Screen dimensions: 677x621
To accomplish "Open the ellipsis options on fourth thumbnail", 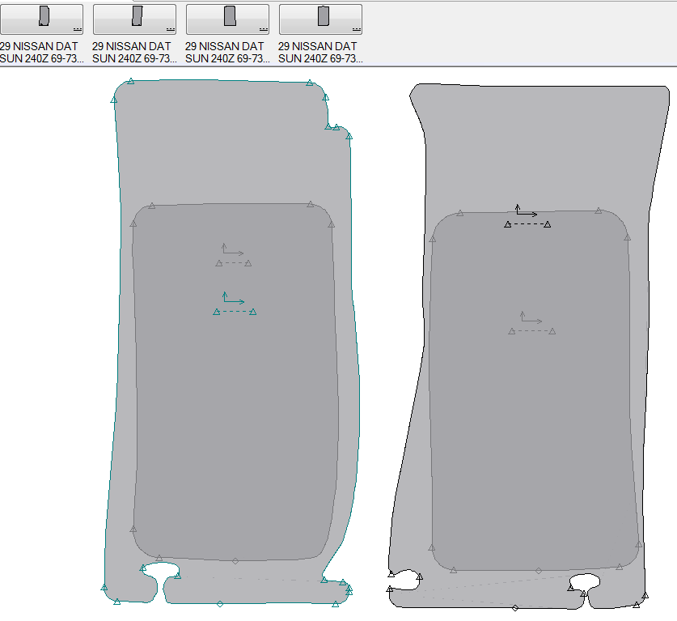I will 355,28.
